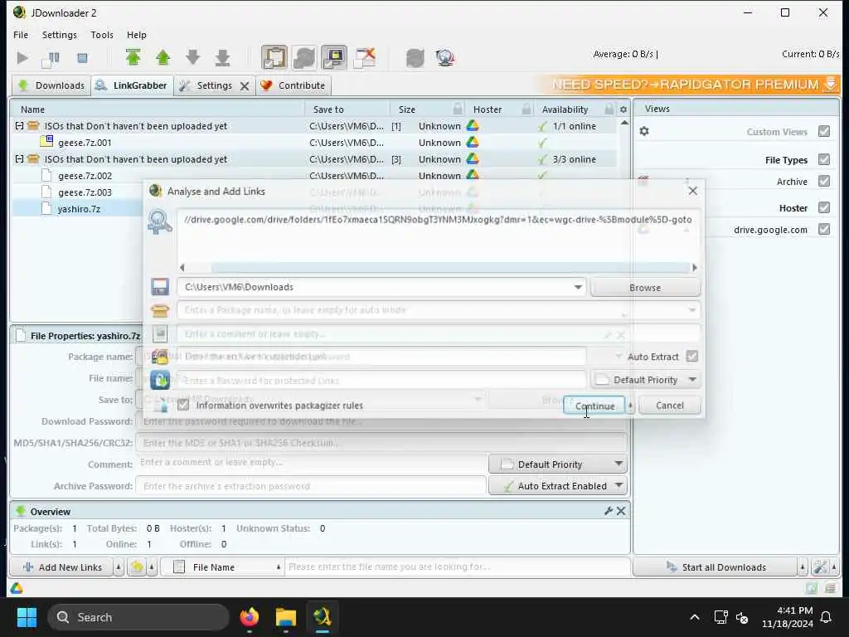The height and width of the screenshot is (637, 849).
Task: Click Browse next to download folder
Action: 645,288
